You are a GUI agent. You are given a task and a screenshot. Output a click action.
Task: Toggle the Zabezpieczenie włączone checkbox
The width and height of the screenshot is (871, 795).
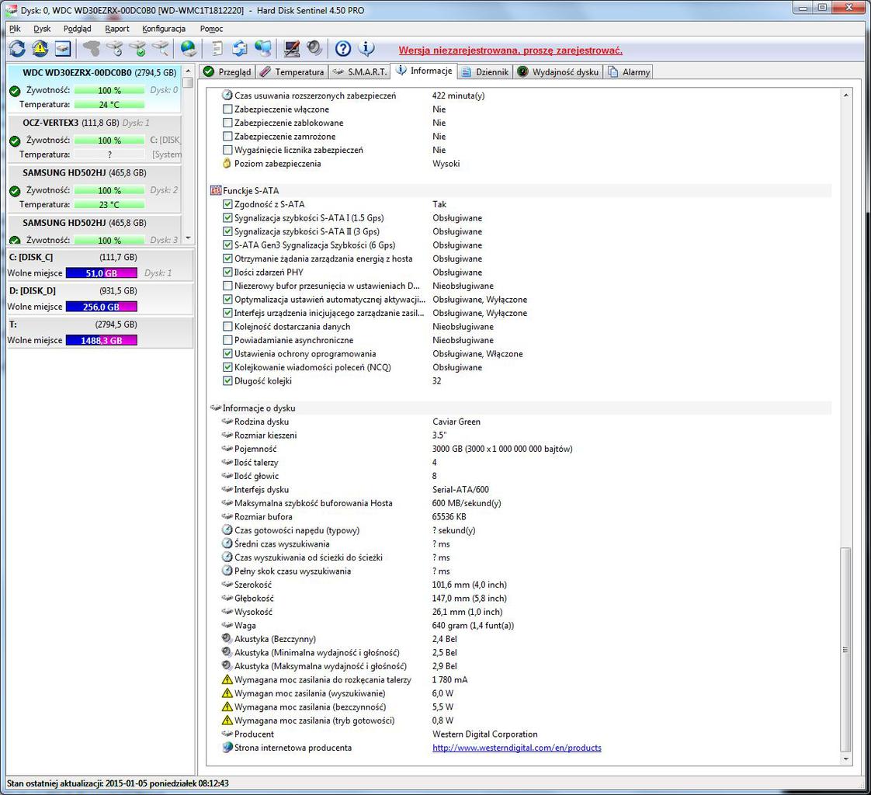click(227, 109)
